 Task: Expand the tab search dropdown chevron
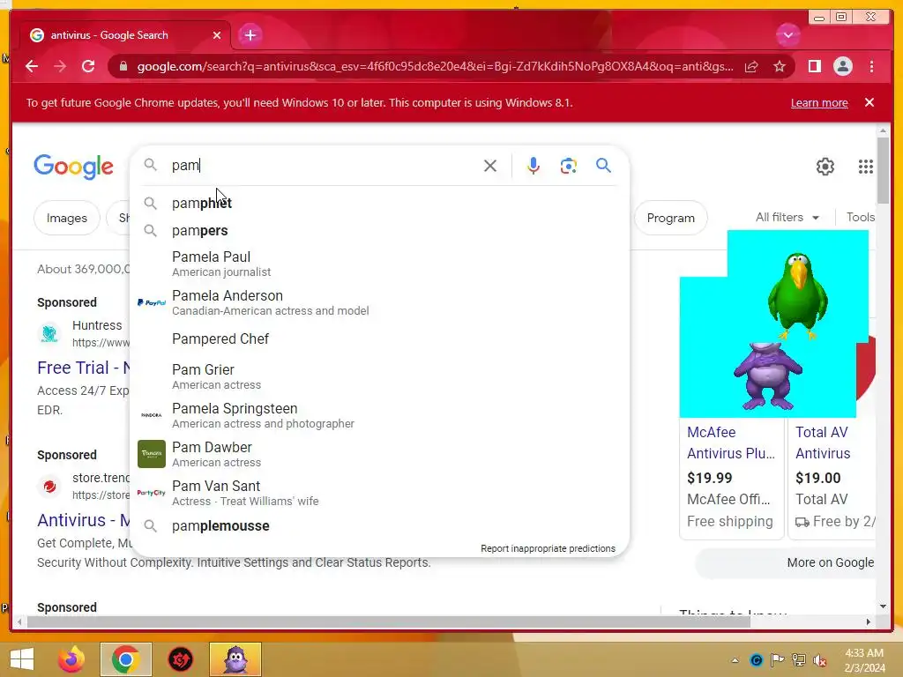tap(787, 35)
